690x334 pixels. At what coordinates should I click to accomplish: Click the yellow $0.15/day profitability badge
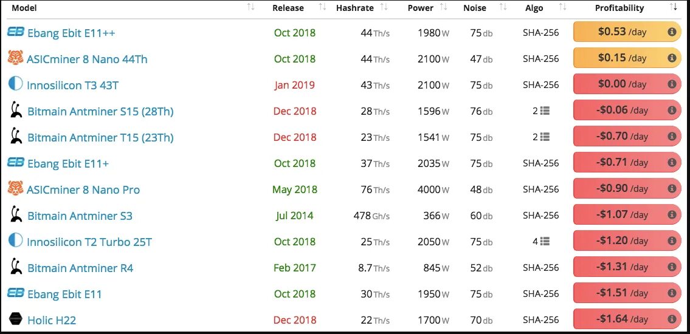tap(626, 58)
